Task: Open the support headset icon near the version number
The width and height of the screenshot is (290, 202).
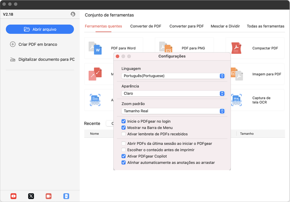Action: coord(73,14)
